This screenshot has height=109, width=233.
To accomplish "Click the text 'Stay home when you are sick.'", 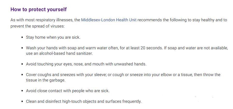I will 53,37.
